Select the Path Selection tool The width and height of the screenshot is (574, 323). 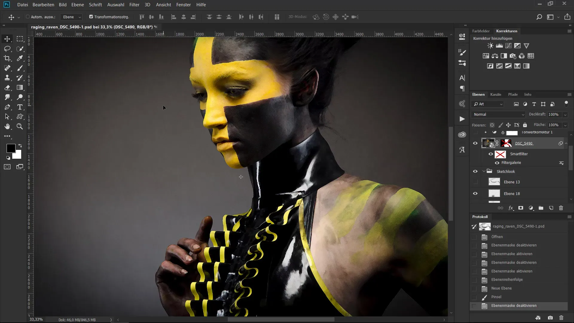coord(7,117)
